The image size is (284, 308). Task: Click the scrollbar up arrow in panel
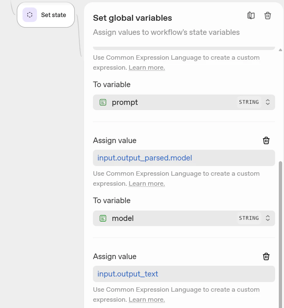coord(280,50)
